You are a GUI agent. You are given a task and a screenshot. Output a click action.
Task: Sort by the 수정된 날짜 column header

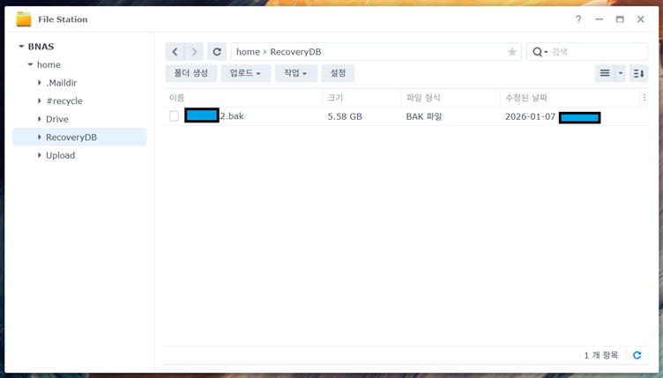click(x=570, y=98)
